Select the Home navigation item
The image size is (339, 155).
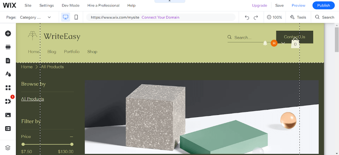[x=34, y=52]
